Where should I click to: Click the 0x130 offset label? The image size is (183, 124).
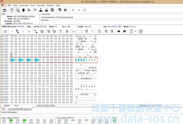[x=5, y=36]
